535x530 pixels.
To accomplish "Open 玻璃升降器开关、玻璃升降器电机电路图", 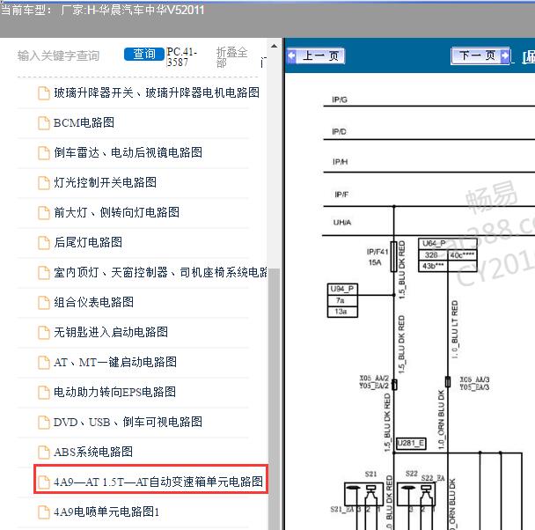I will point(157,92).
